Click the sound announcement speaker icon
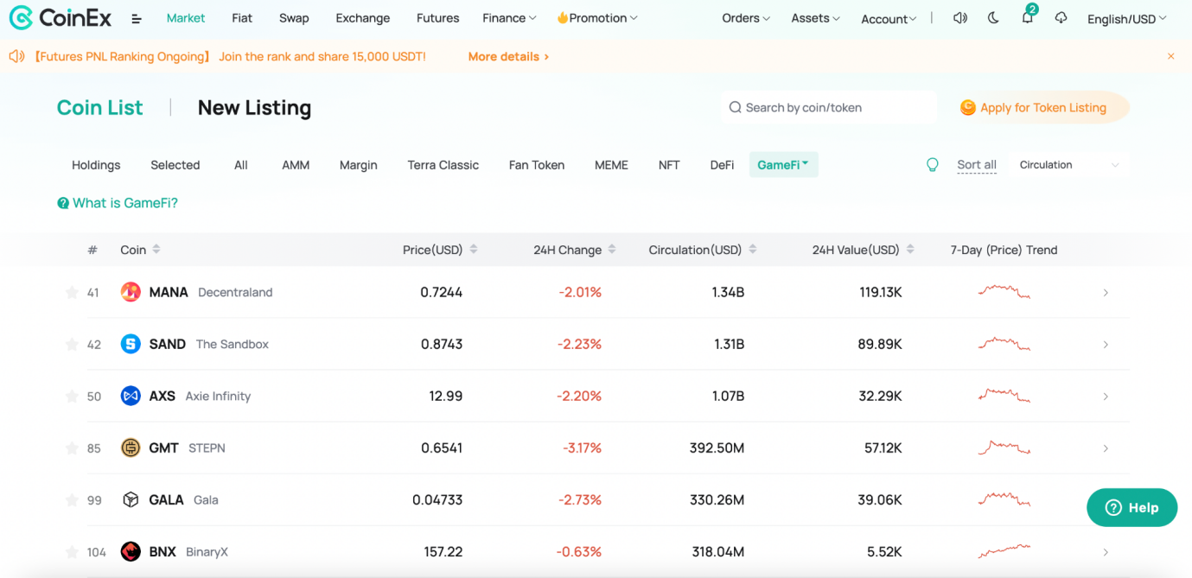The width and height of the screenshot is (1192, 578). (959, 18)
